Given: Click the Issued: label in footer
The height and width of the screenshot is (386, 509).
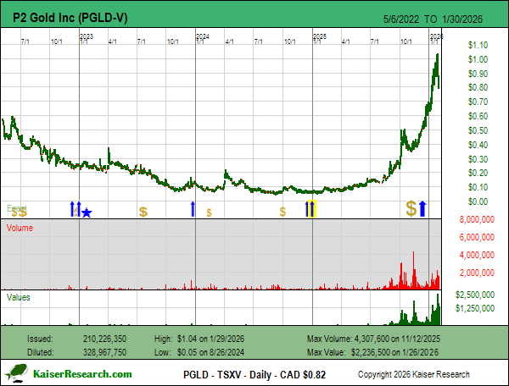Looking at the screenshot, I should [40, 339].
